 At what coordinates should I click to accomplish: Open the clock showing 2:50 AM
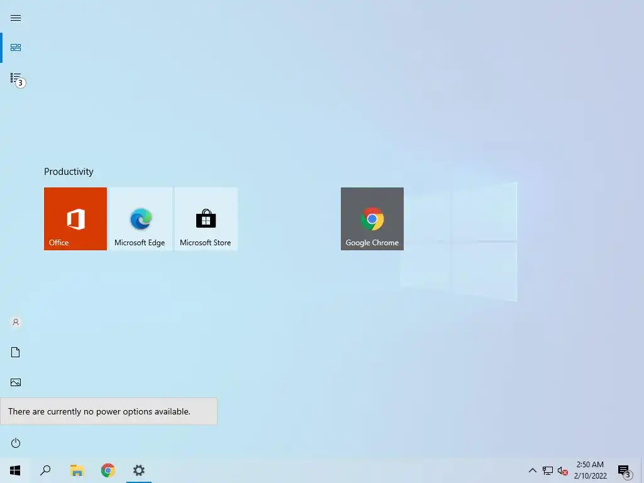(590, 470)
